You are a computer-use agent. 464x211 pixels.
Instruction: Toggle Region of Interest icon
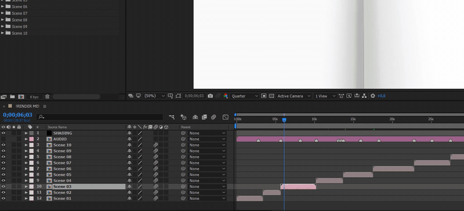(x=264, y=96)
